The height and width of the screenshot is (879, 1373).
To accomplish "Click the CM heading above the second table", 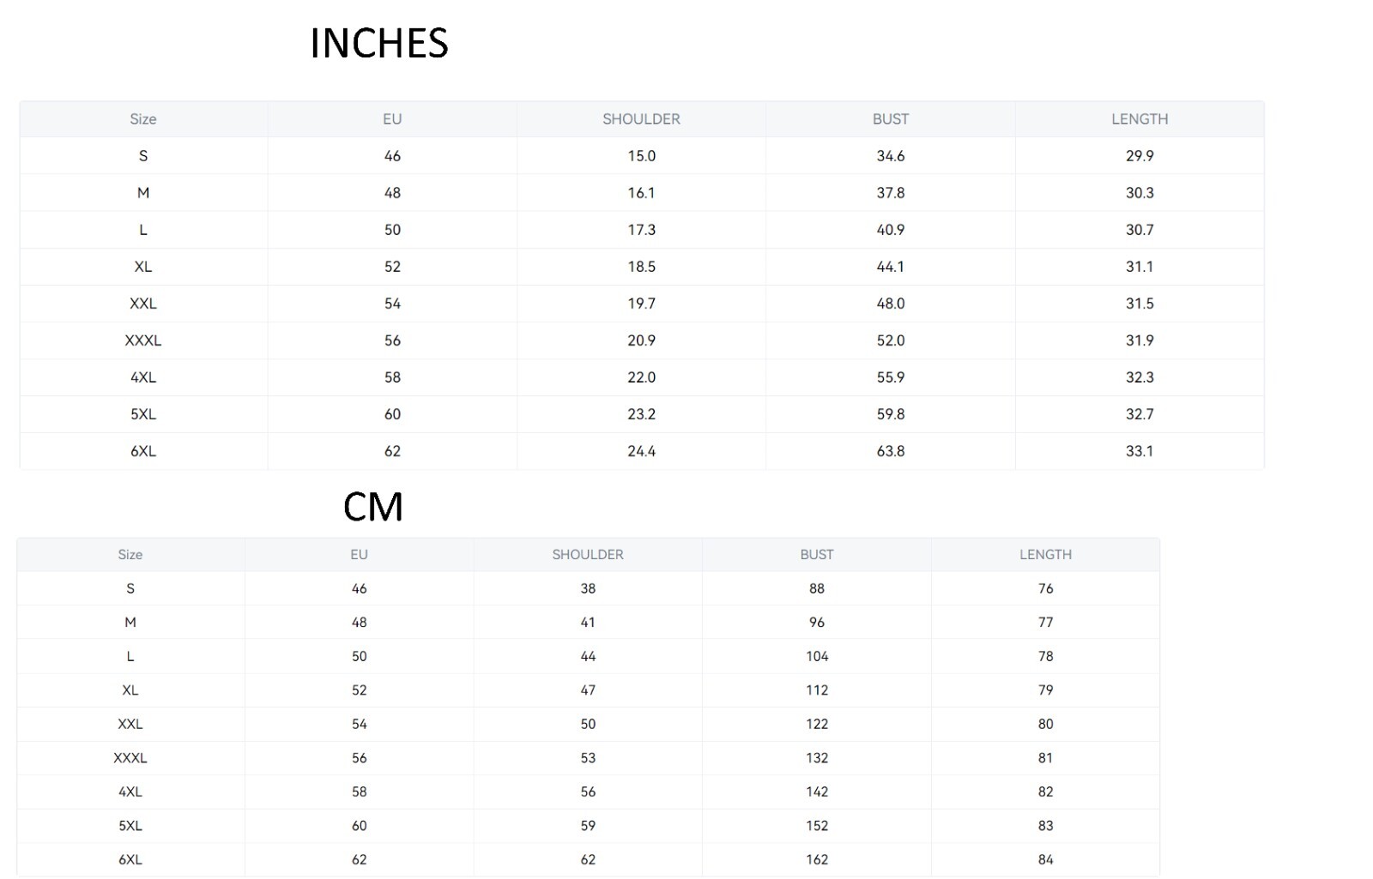I will click(x=372, y=507).
